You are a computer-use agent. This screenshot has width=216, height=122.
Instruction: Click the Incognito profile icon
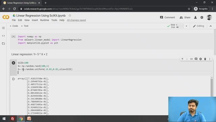pos(201,9)
